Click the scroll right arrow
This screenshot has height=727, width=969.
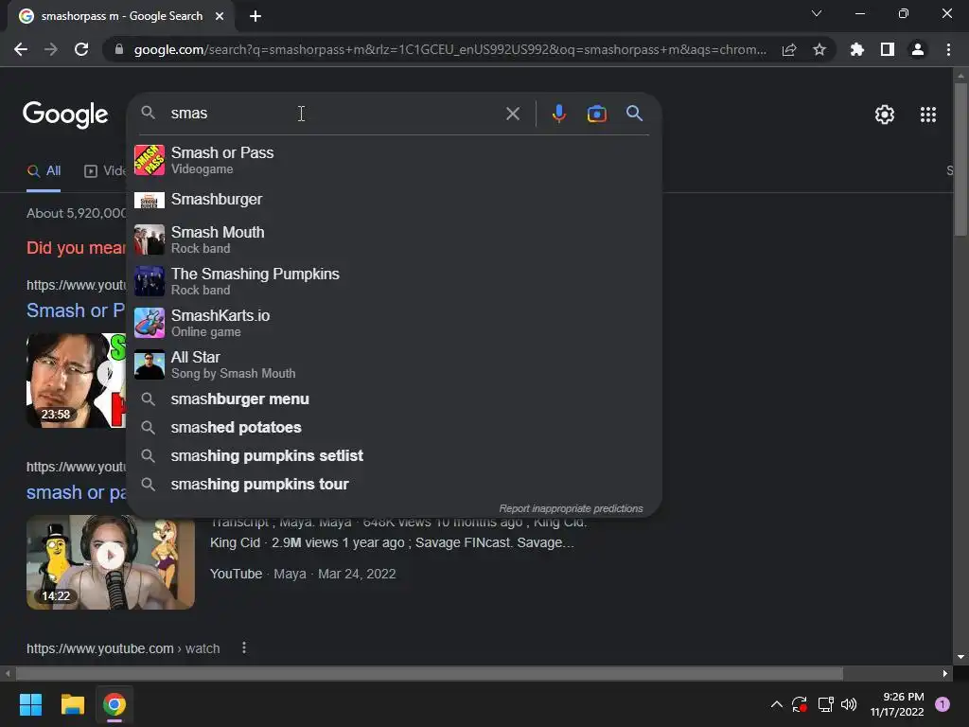[x=945, y=673]
